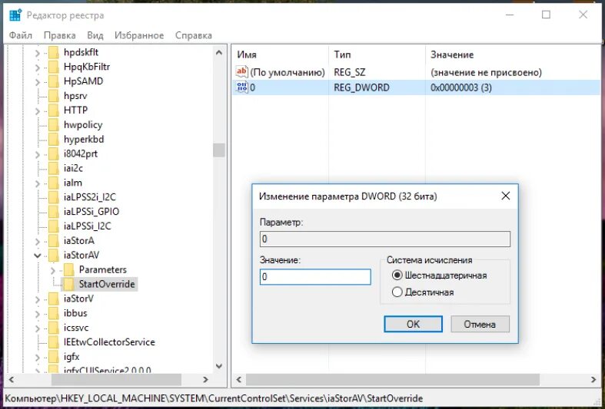The image size is (605, 409).
Task: Click the Отмена button
Action: (480, 325)
